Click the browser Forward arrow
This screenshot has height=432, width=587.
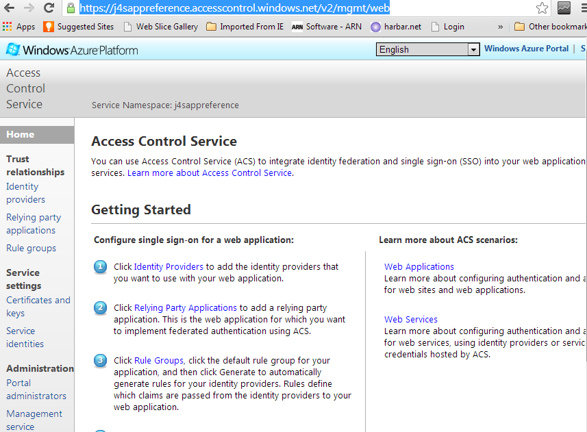(x=29, y=8)
